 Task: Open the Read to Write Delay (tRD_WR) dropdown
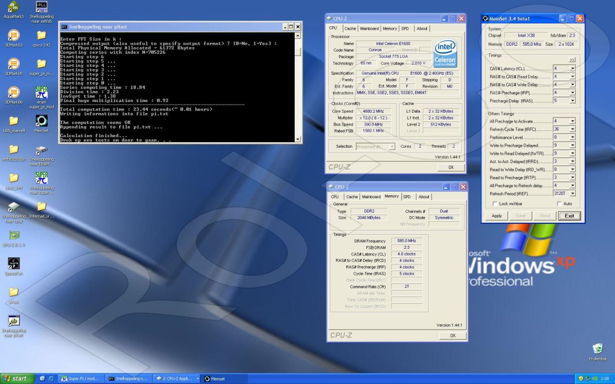pyautogui.click(x=572, y=169)
